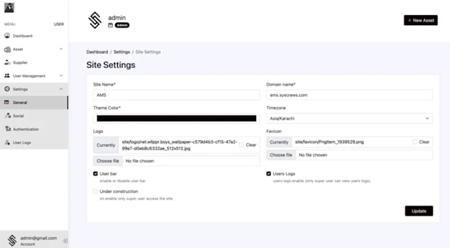450x248 pixels.
Task: Select General under Settings
Action: 34,103
